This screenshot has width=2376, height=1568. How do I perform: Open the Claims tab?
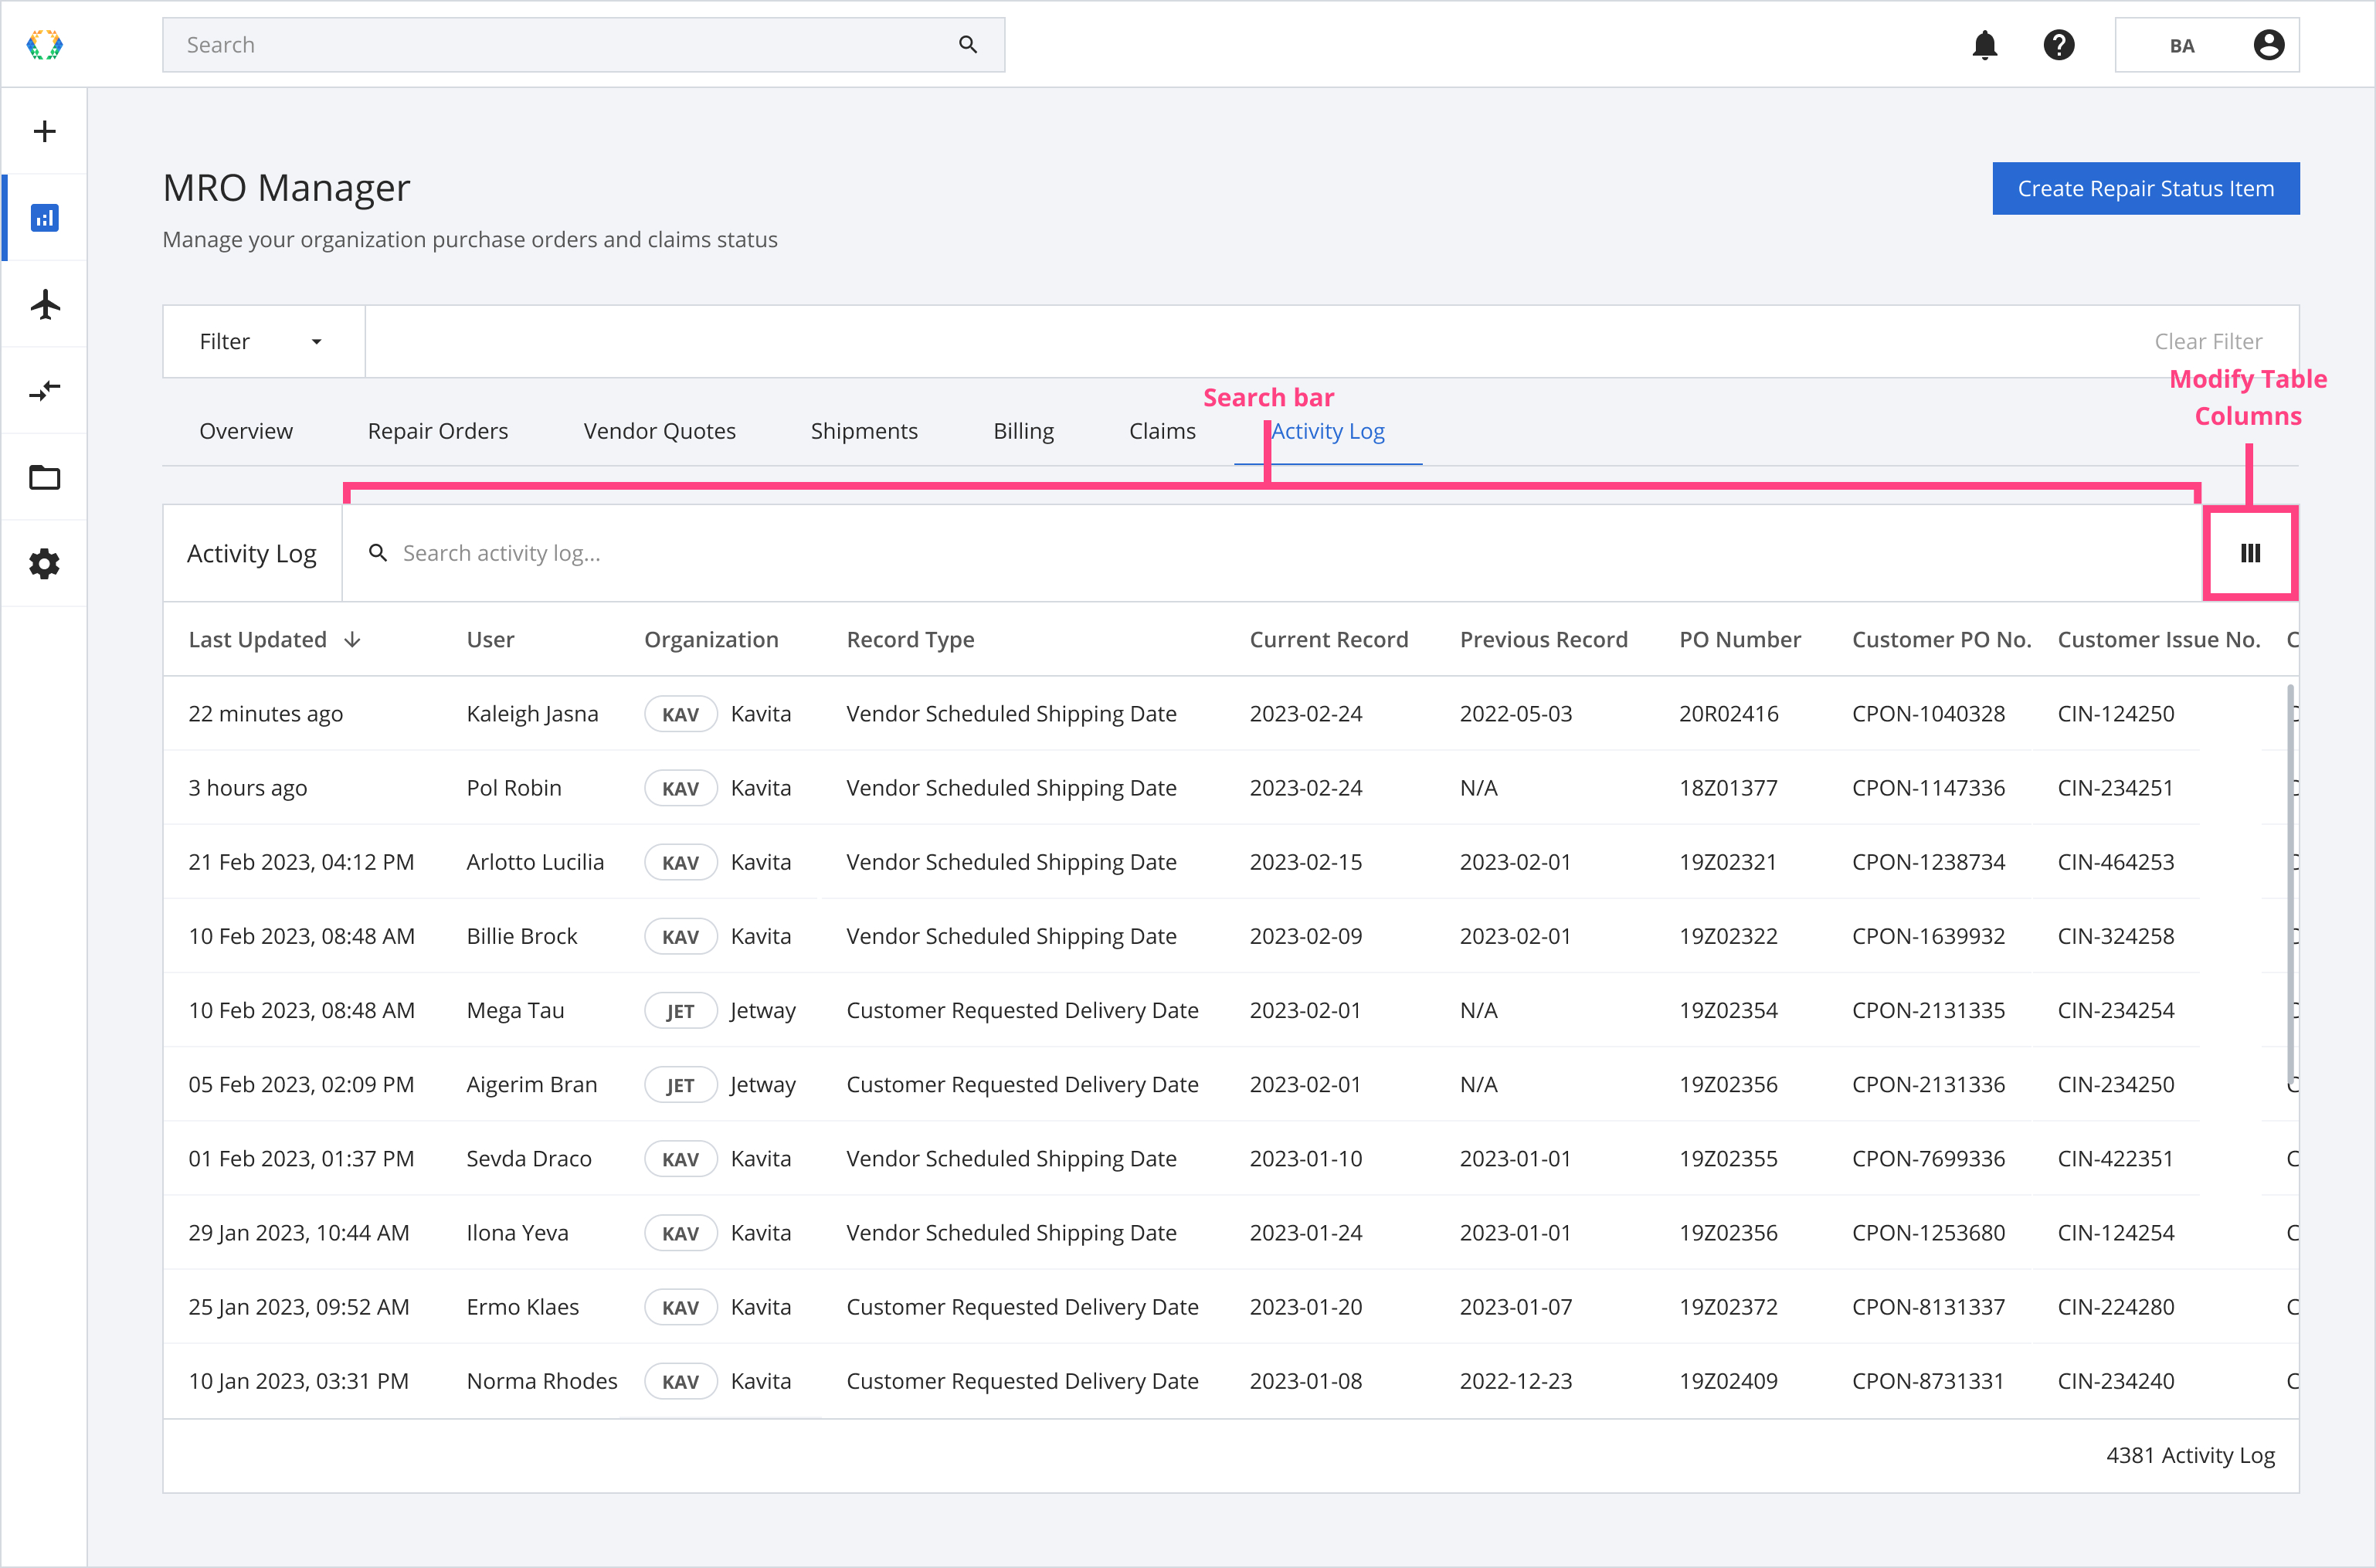[1161, 431]
